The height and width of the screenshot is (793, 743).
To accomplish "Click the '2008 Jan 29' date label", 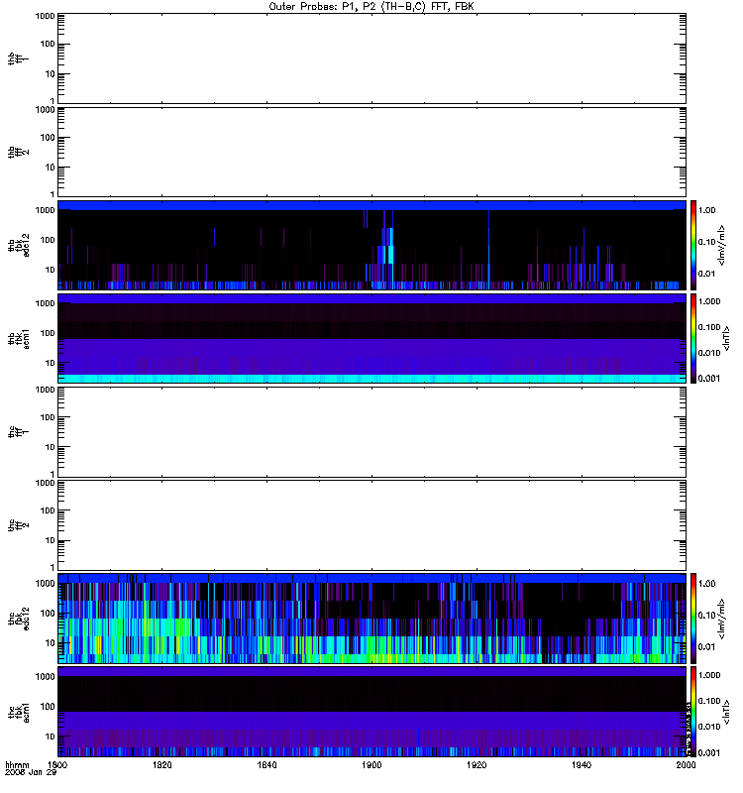I will tap(31, 772).
